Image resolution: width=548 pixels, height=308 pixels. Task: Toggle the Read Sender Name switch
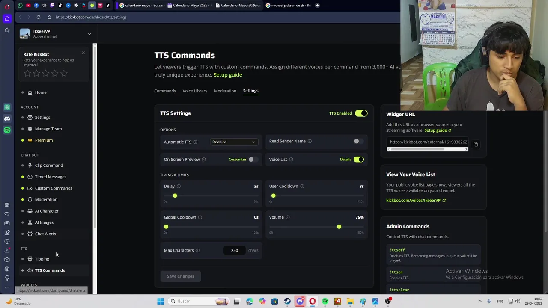[x=358, y=141]
